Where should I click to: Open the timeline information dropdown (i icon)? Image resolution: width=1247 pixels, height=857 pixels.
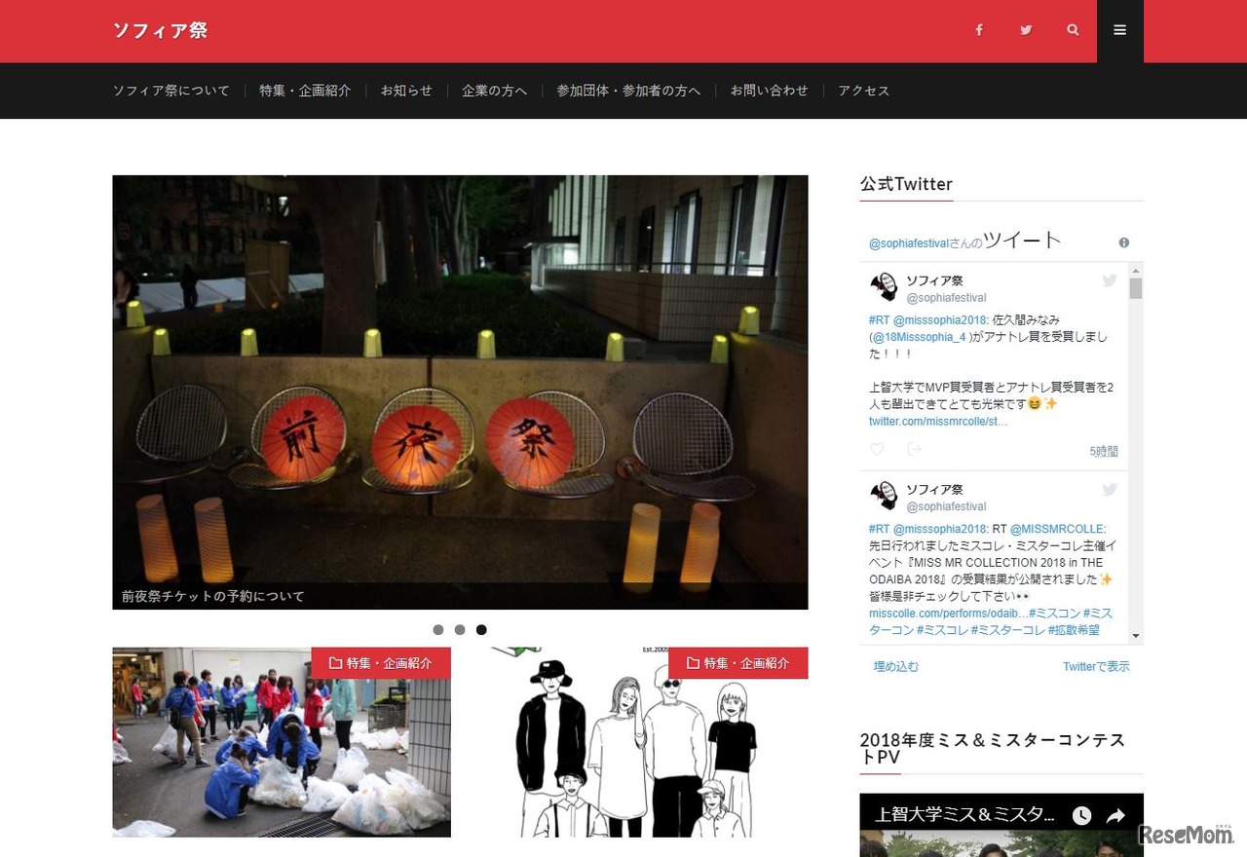point(1123,242)
